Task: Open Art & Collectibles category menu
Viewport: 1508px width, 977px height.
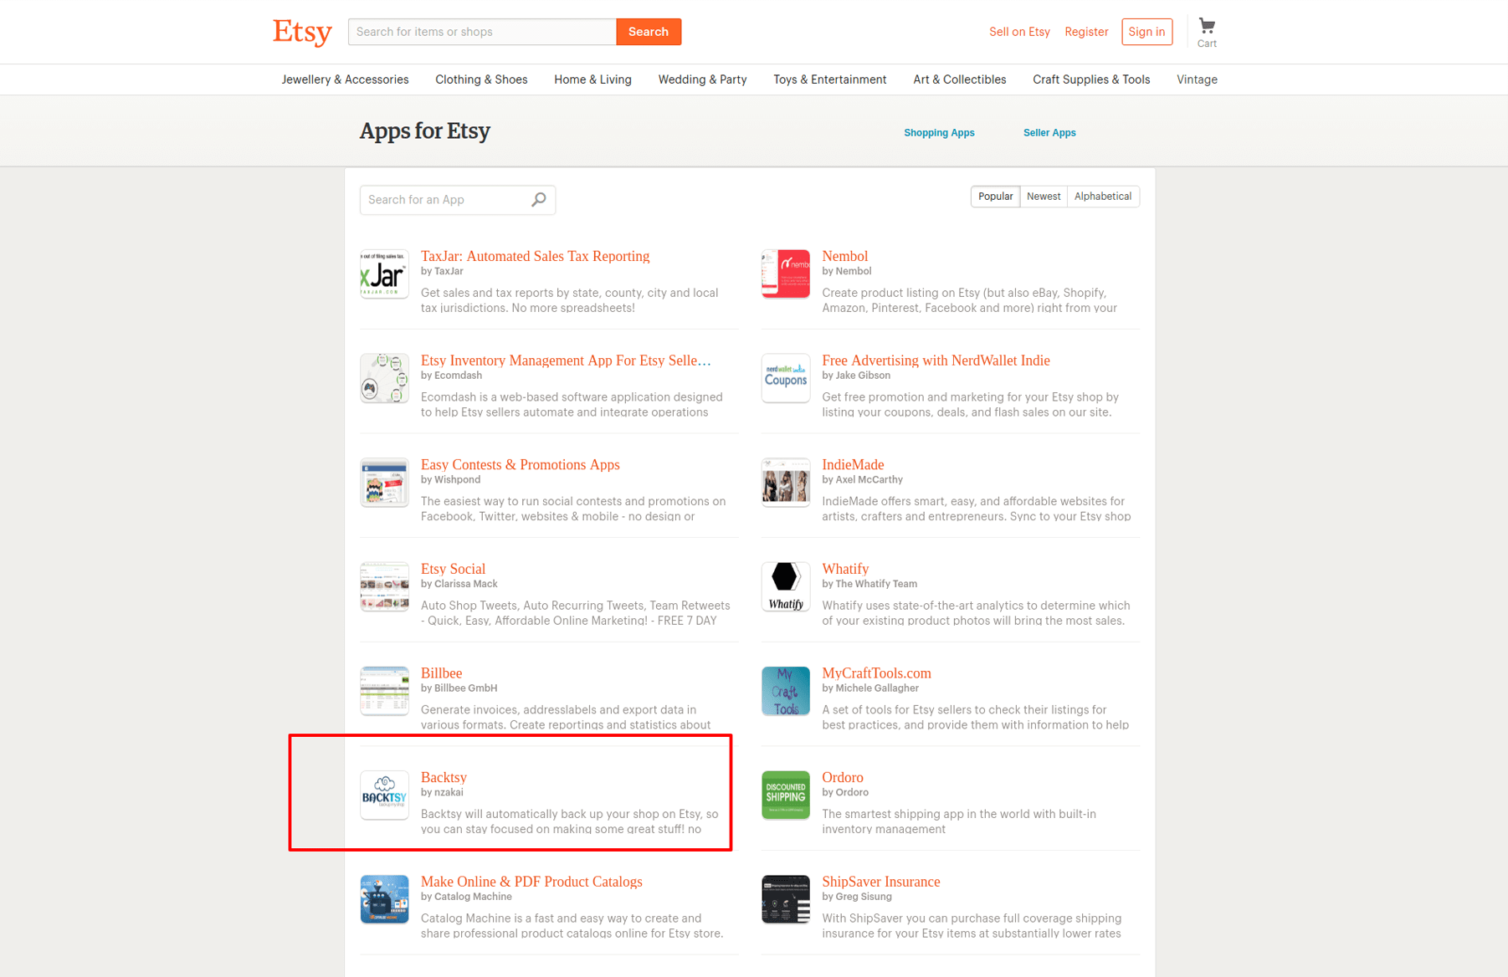Action: 959,79
